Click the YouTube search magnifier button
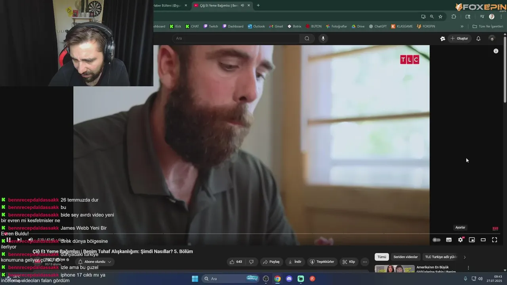 (307, 38)
